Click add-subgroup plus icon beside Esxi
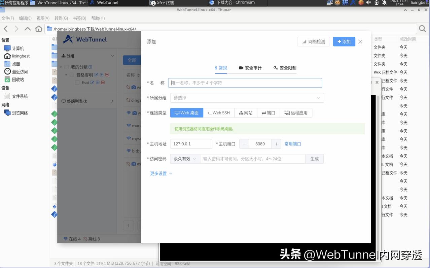Viewport: 430px width, 268px height. [98, 82]
